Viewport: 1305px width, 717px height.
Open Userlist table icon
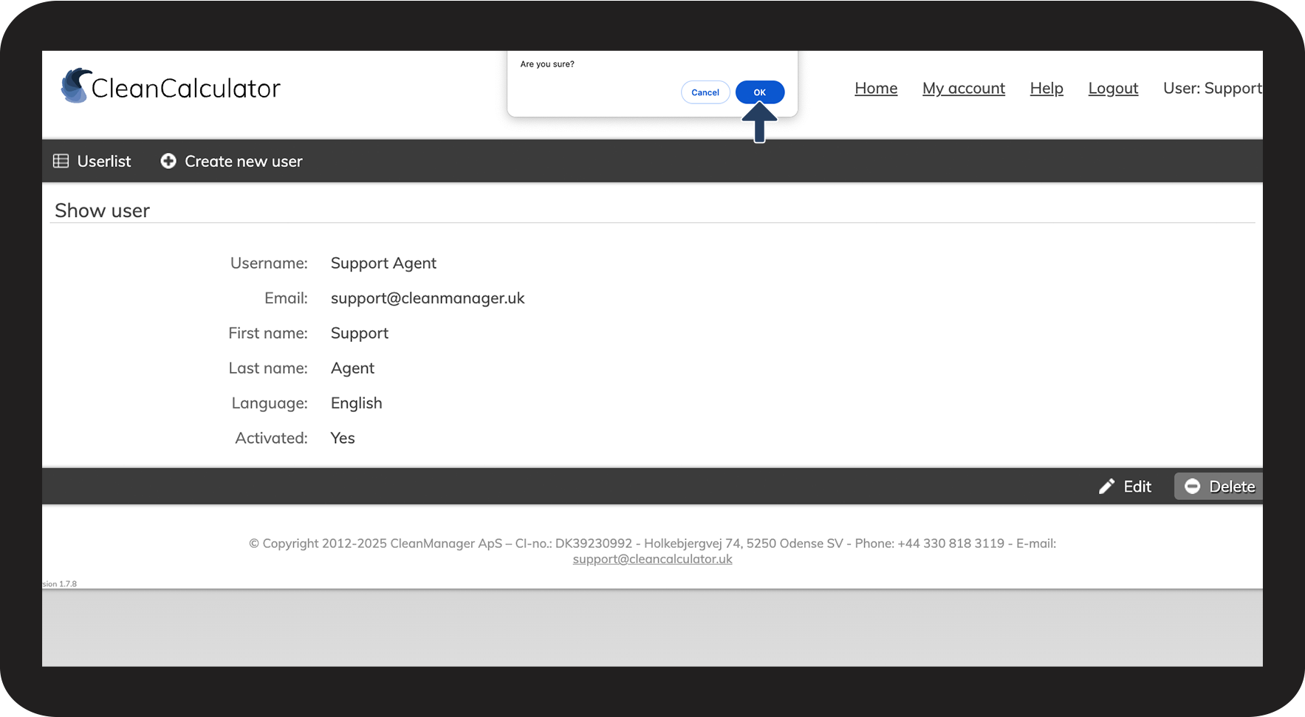pos(61,161)
